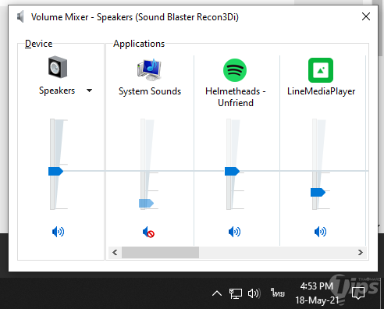Click the Speakers device label text
Image resolution: width=384 pixels, height=309 pixels.
57,91
